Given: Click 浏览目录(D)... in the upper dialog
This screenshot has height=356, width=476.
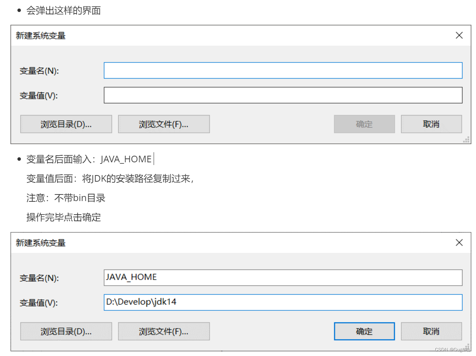Looking at the screenshot, I should [66, 124].
